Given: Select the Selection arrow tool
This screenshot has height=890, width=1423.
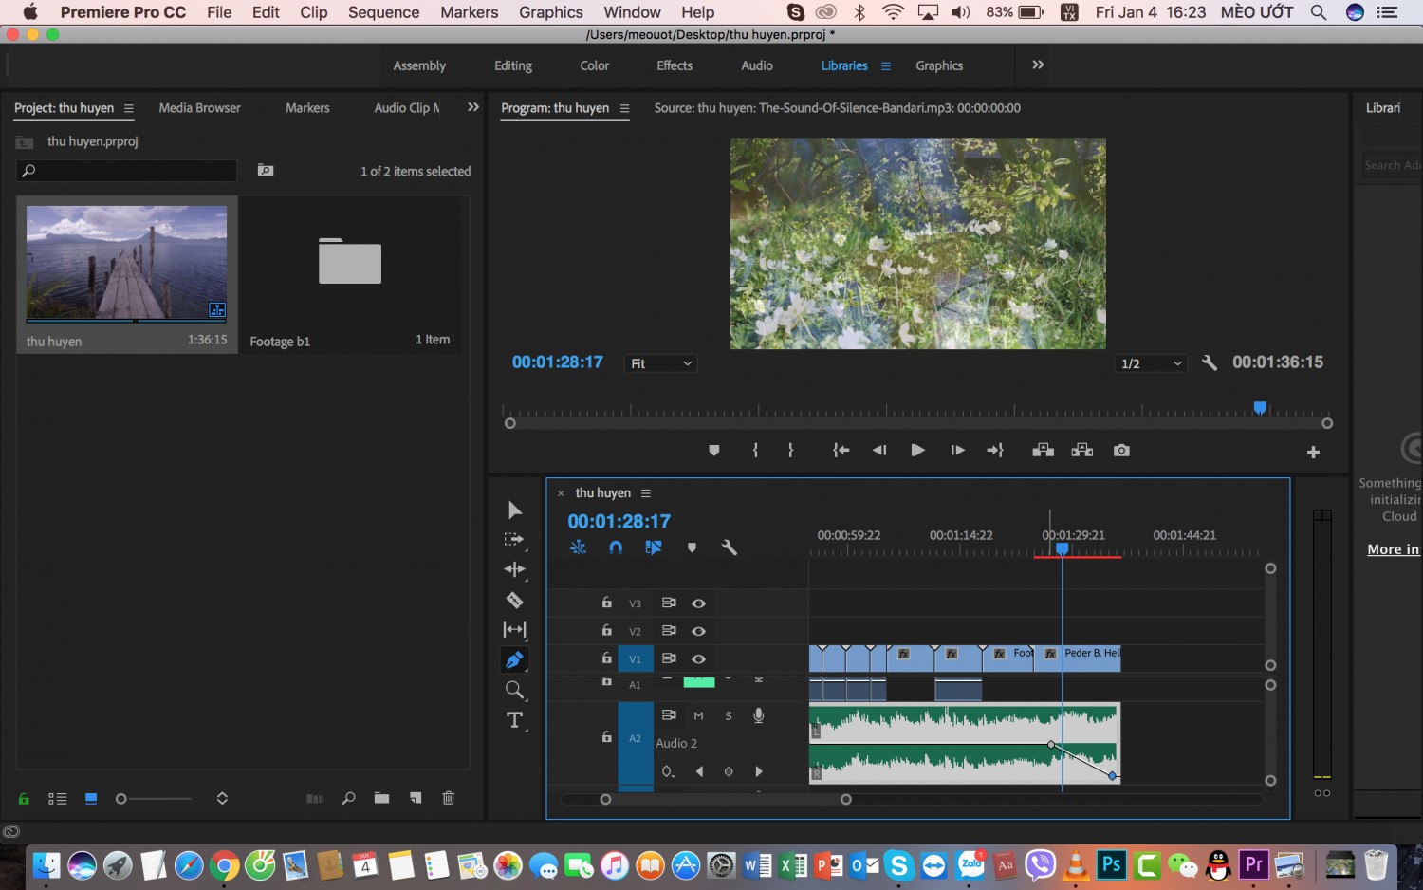Looking at the screenshot, I should pos(515,510).
